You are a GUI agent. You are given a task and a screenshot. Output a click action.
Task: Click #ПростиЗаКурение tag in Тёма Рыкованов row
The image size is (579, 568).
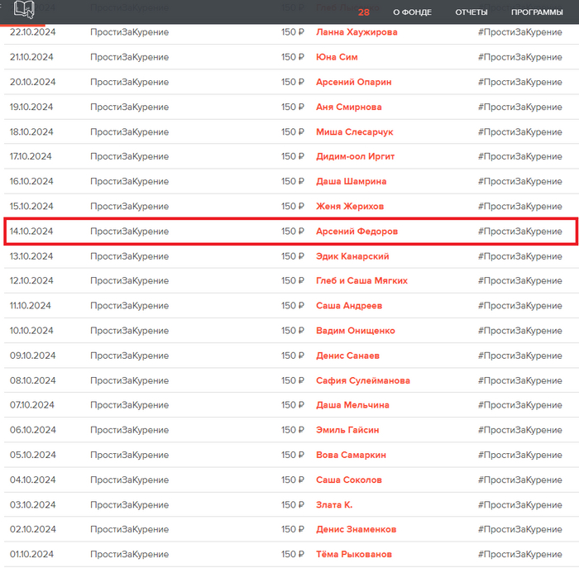point(520,554)
